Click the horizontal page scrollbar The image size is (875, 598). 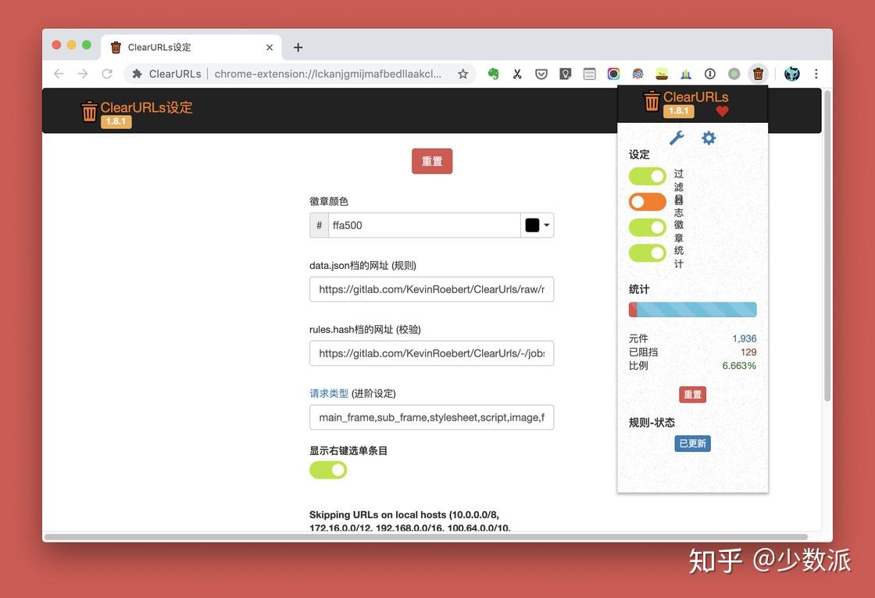426,537
